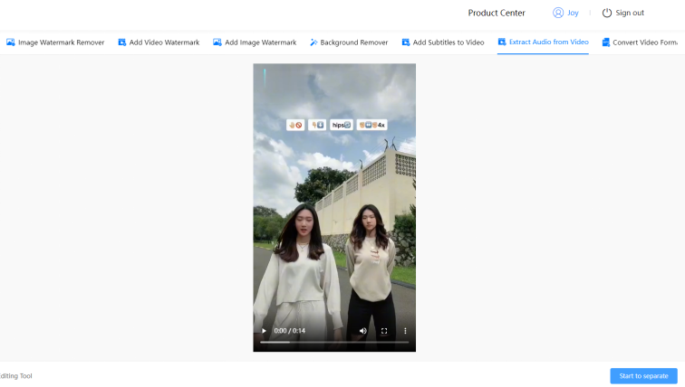Click the Image Watermark Remover icon

click(x=11, y=42)
